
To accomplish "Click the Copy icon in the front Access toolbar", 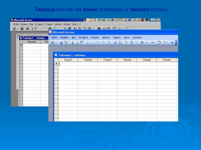I will (92, 42).
